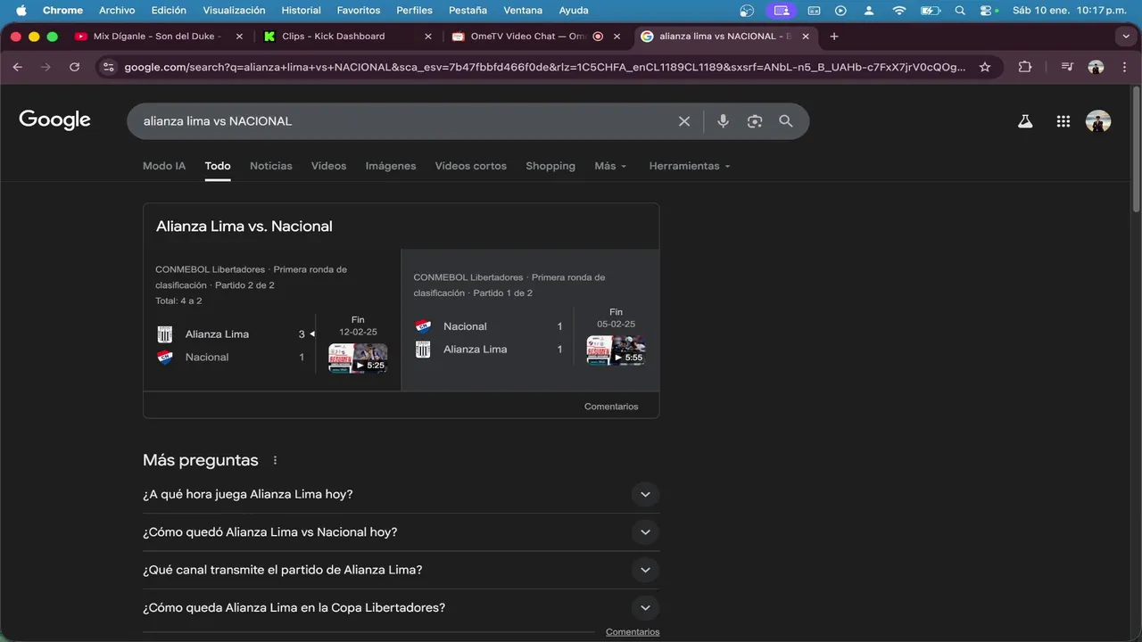Open the date and time in menu bar
Image resolution: width=1142 pixels, height=642 pixels.
pos(1068,11)
